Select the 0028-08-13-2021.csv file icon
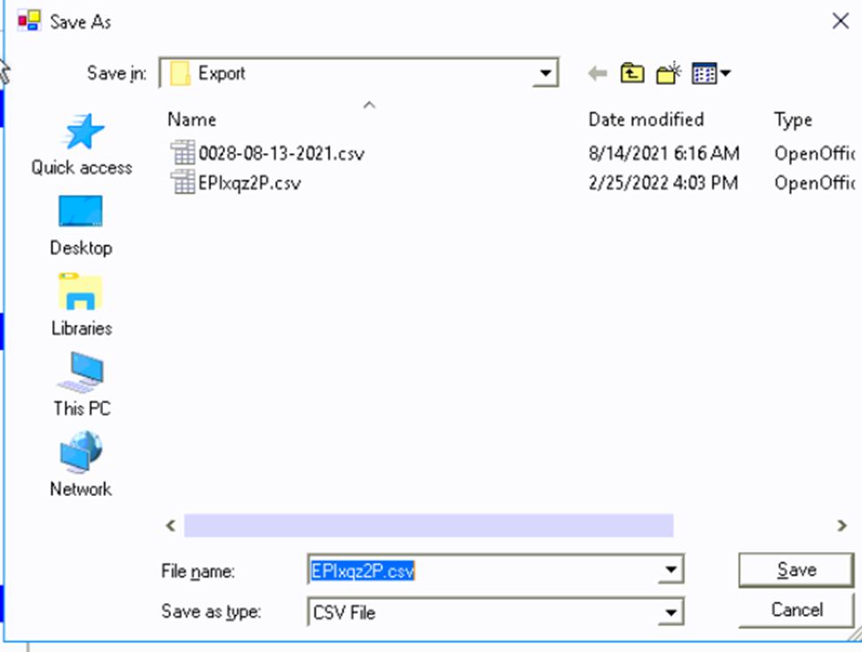Screen dimensions: 862x652 tap(183, 152)
